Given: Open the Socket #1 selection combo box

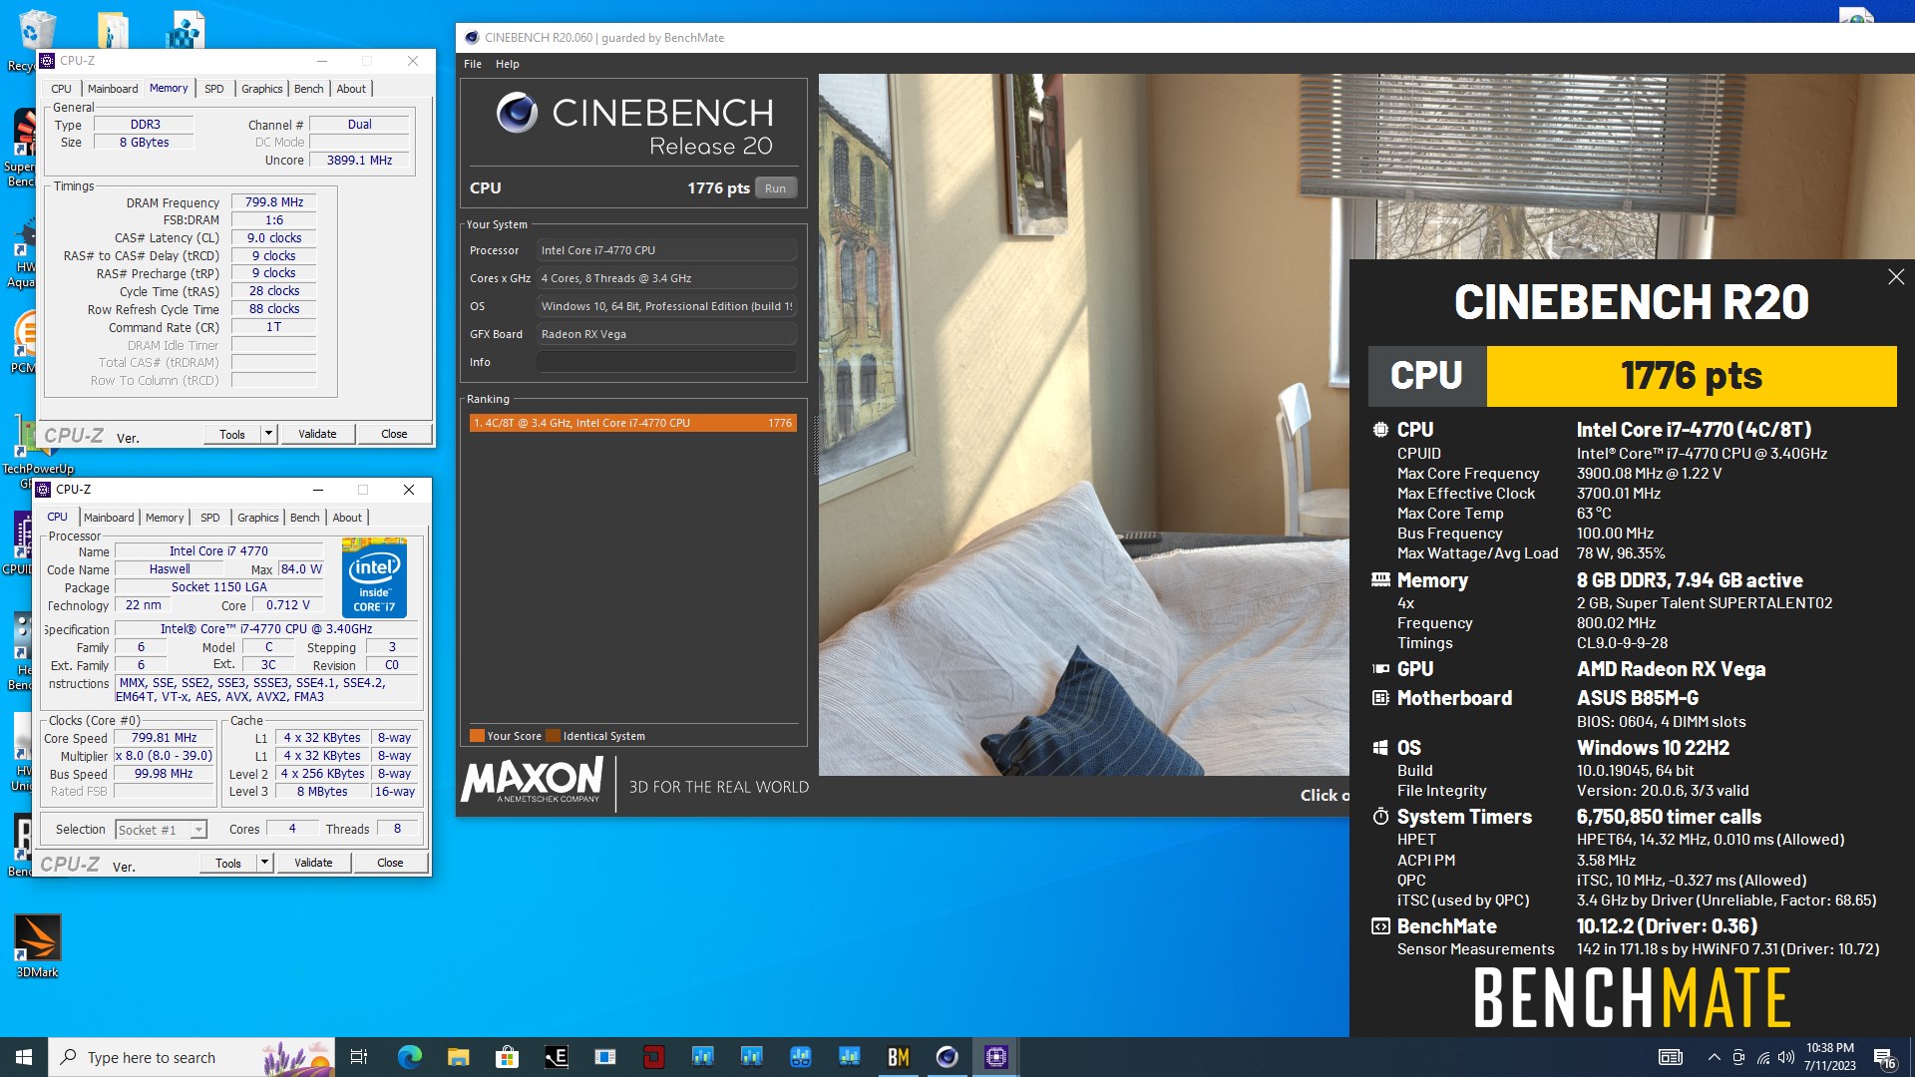Looking at the screenshot, I should pyautogui.click(x=161, y=830).
